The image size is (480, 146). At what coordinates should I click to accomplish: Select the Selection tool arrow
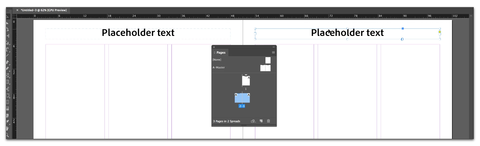tap(7, 16)
